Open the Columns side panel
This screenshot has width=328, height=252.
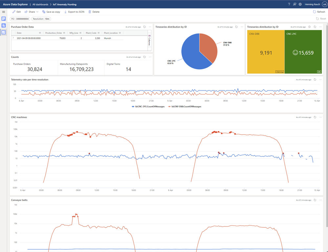(149, 40)
